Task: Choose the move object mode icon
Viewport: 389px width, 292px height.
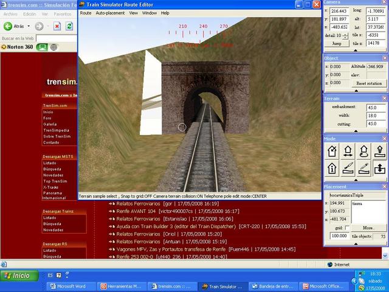Action: 348,150
